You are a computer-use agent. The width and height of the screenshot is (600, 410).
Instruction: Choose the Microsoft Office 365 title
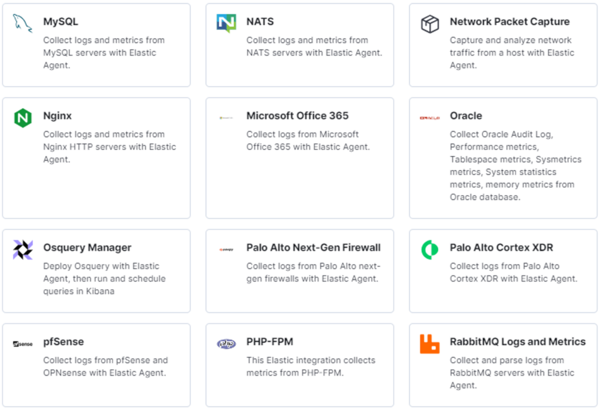coord(297,116)
